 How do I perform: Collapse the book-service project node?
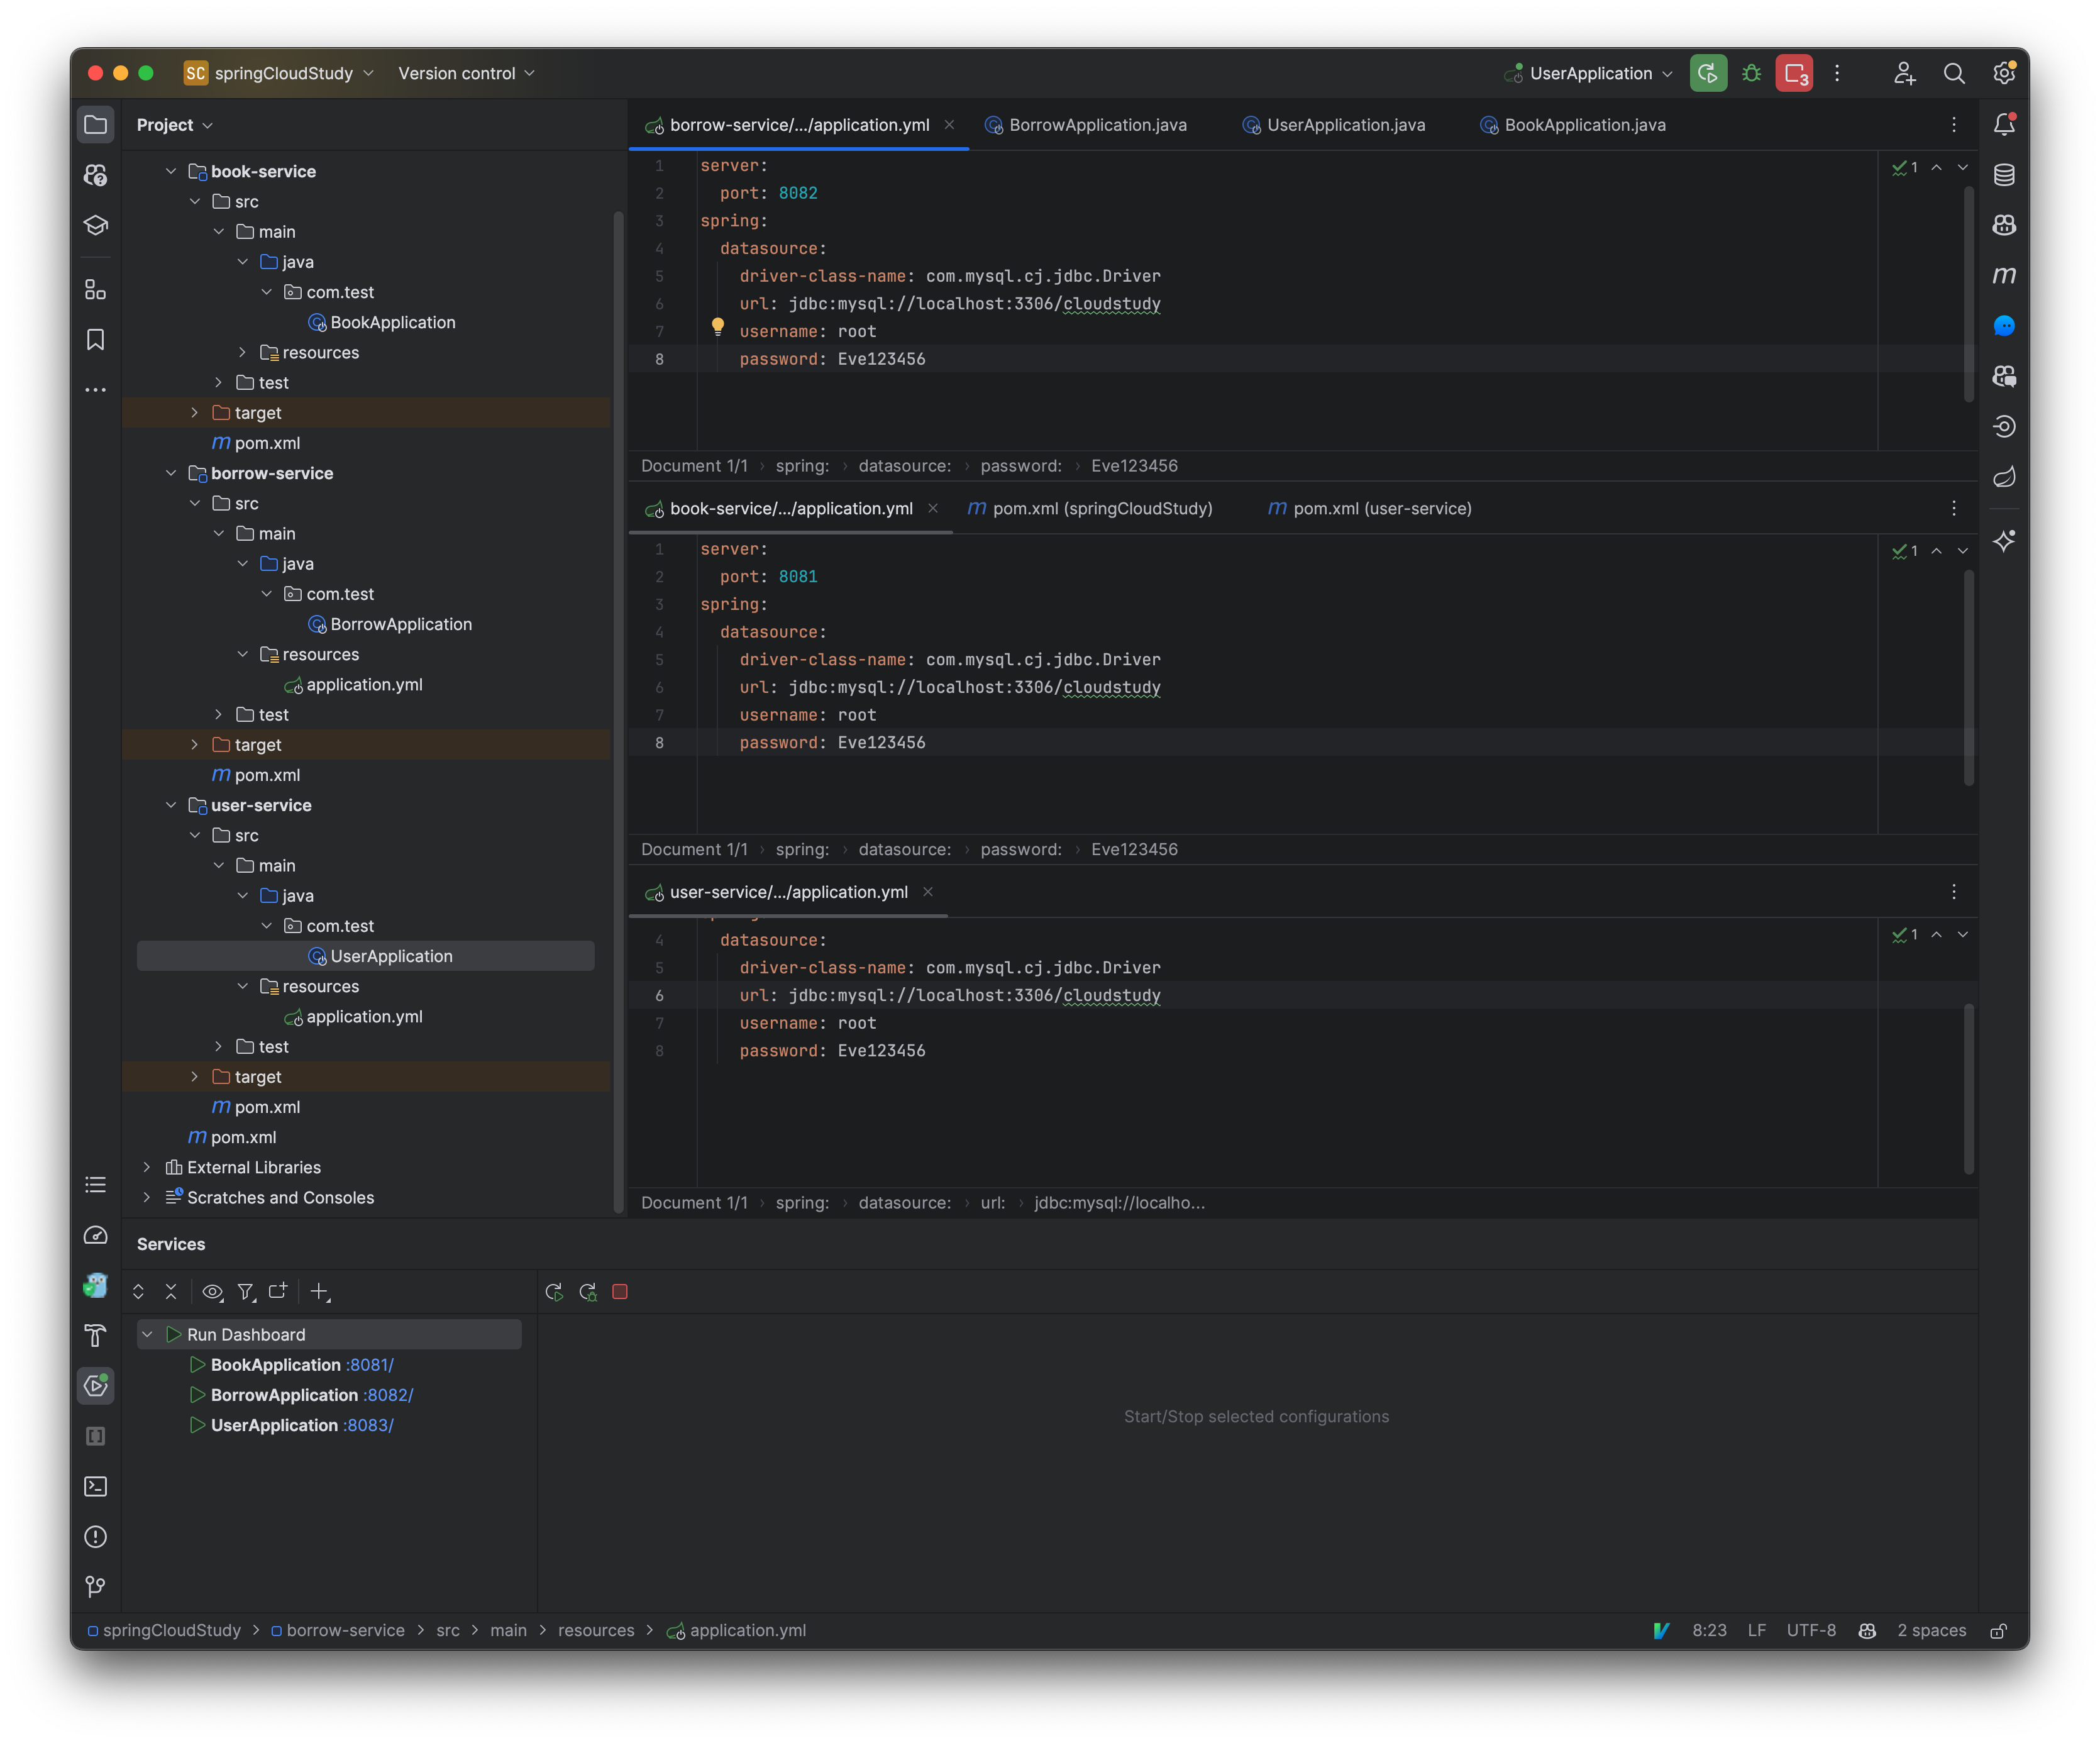pyautogui.click(x=171, y=171)
